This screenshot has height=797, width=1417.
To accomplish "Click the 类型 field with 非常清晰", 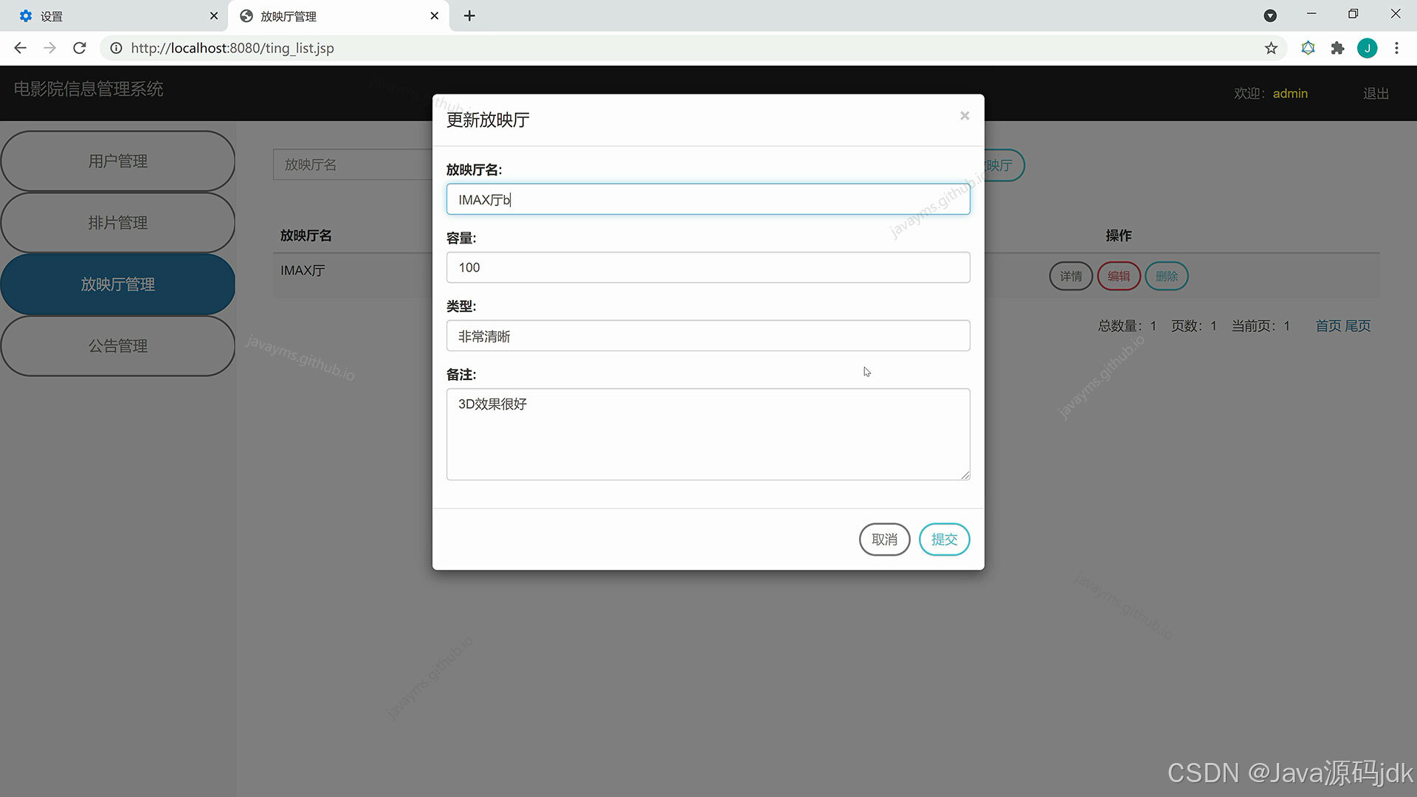I will coord(708,336).
